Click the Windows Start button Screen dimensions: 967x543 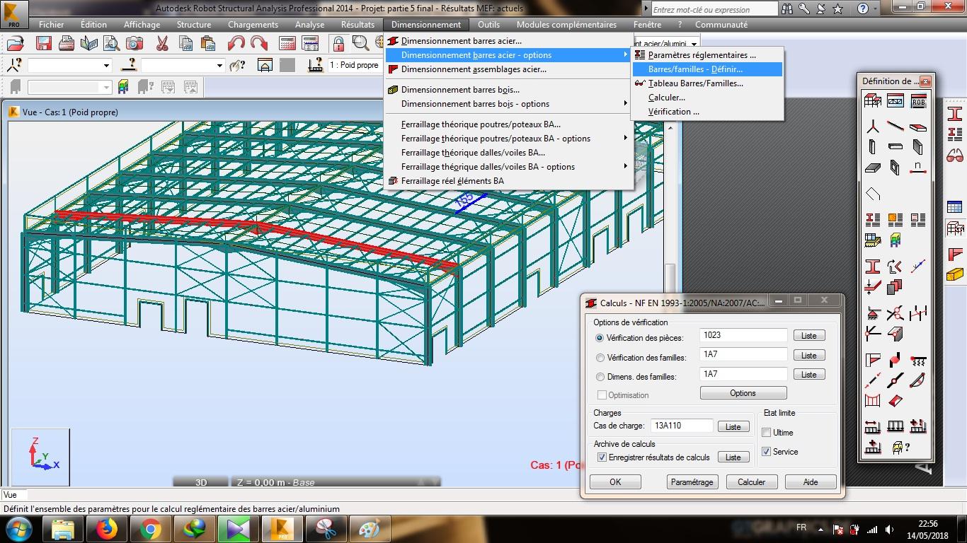18,529
